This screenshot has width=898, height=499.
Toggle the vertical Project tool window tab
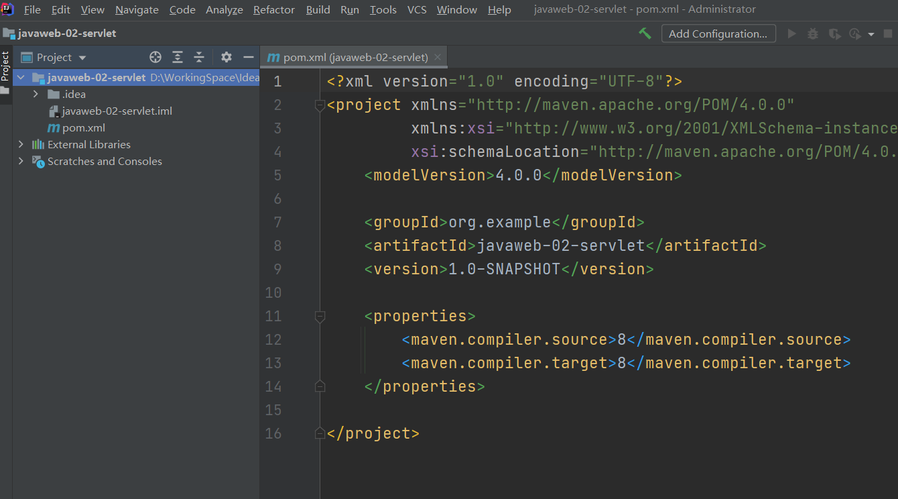pyautogui.click(x=5, y=65)
